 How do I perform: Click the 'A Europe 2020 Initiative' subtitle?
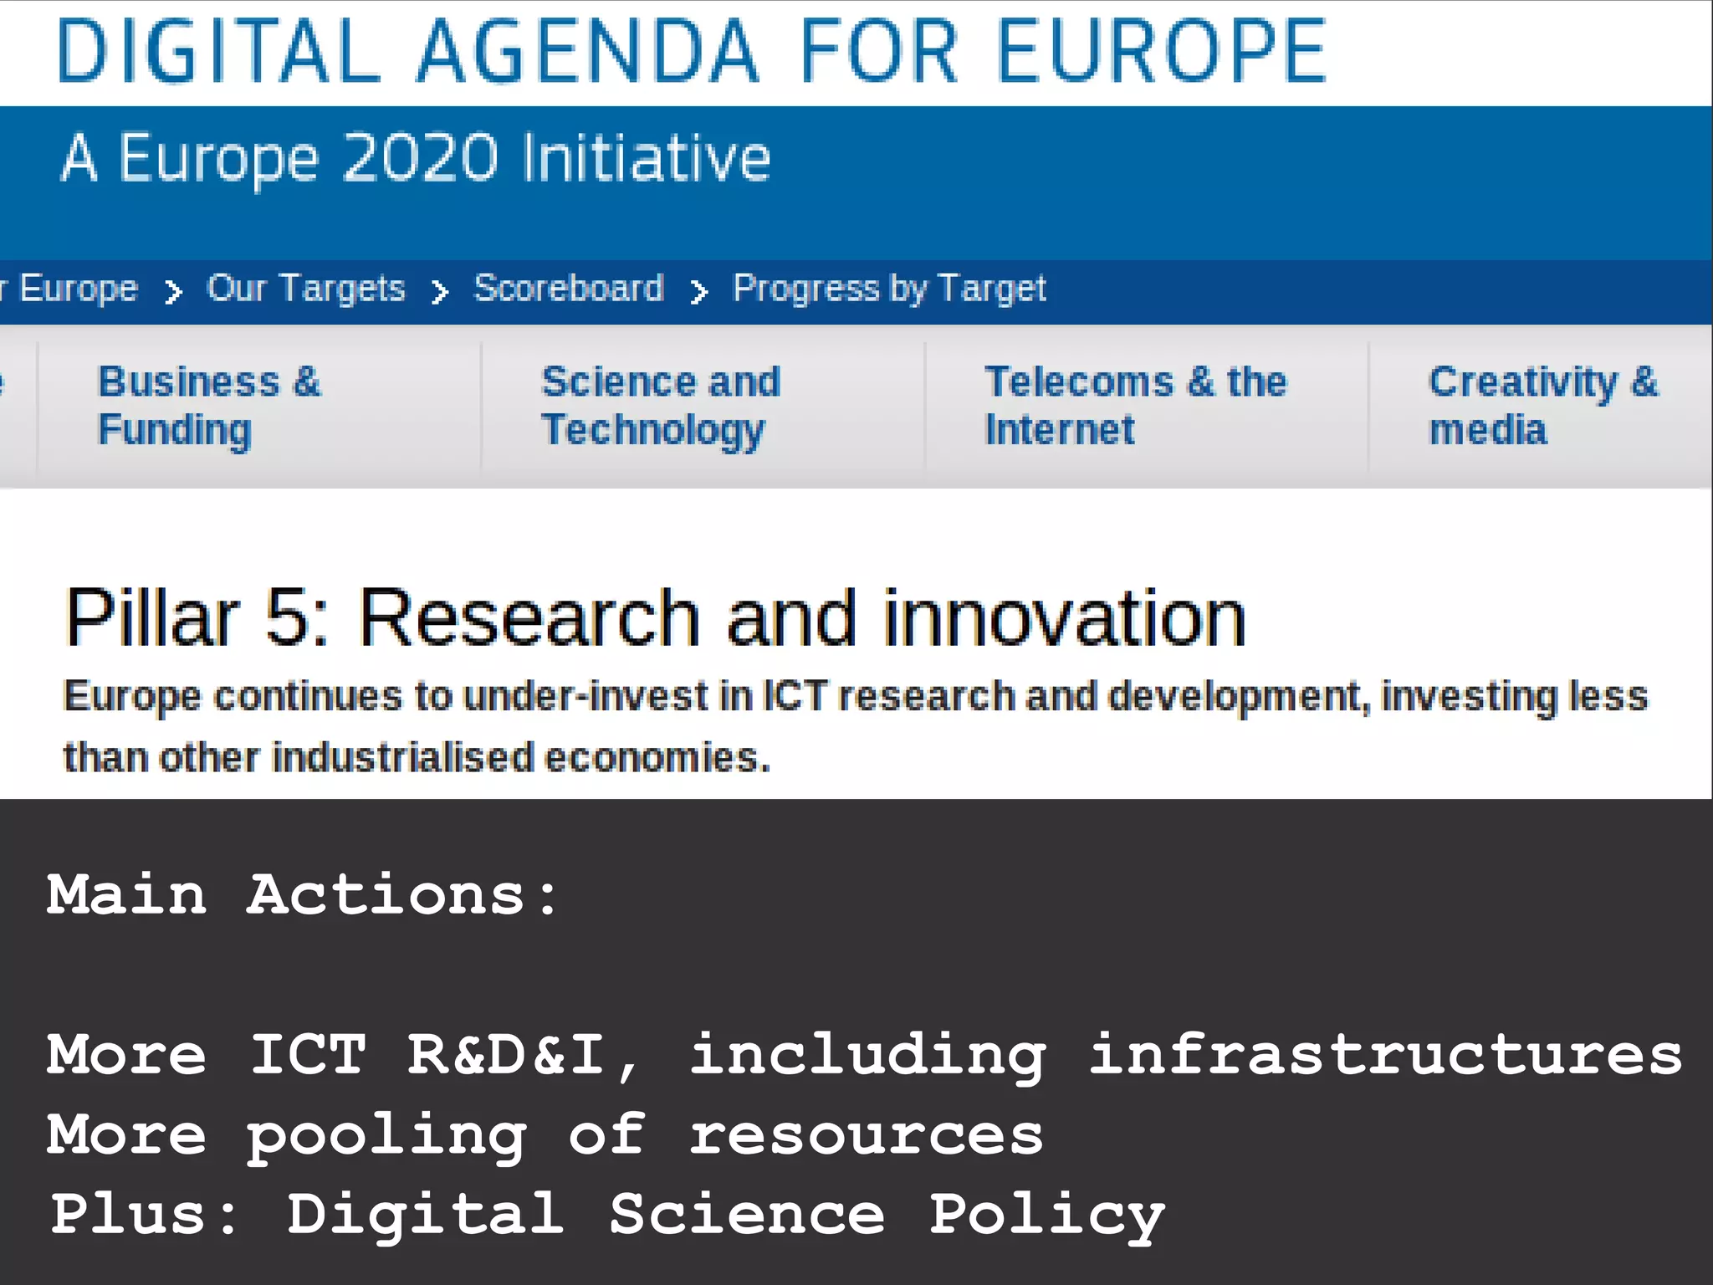tap(416, 158)
